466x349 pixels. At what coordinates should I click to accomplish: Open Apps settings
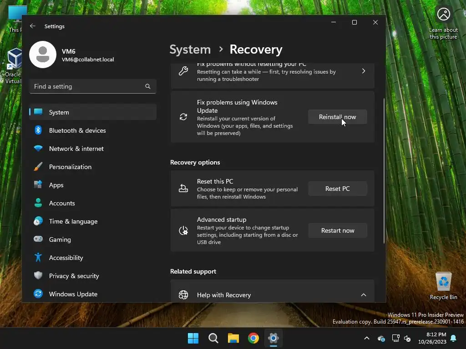(x=93, y=185)
